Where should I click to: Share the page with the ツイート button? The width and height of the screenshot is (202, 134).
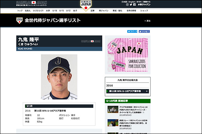point(132,31)
